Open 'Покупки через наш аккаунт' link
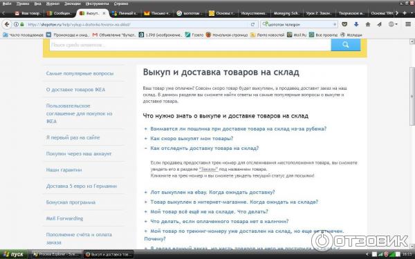Screen dimensions: 415x259 [x=79, y=154]
